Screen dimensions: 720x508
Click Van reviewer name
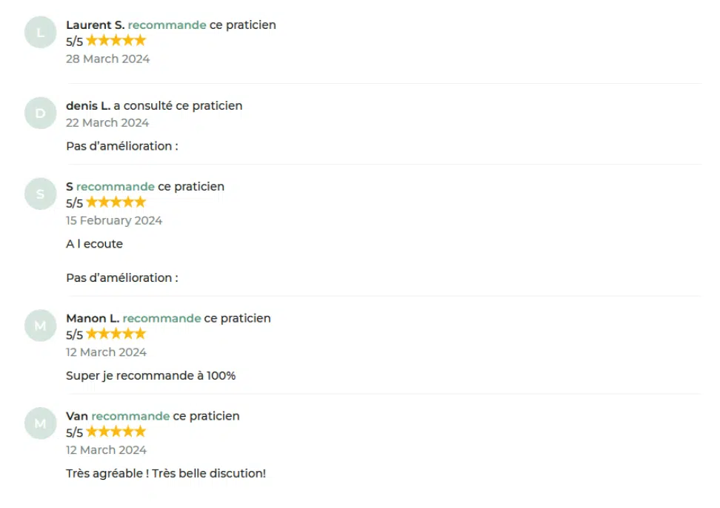click(77, 416)
